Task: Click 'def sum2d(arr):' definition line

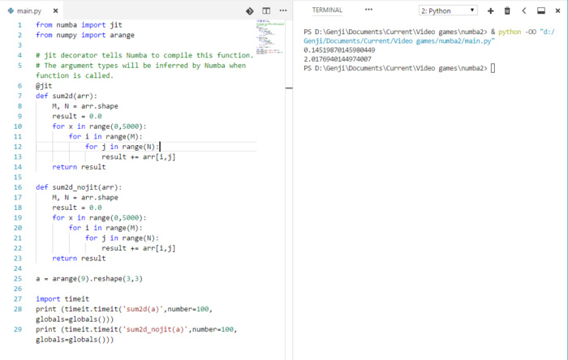Action: coord(67,96)
